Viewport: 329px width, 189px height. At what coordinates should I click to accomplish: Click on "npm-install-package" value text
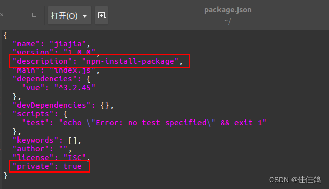tap(130, 61)
